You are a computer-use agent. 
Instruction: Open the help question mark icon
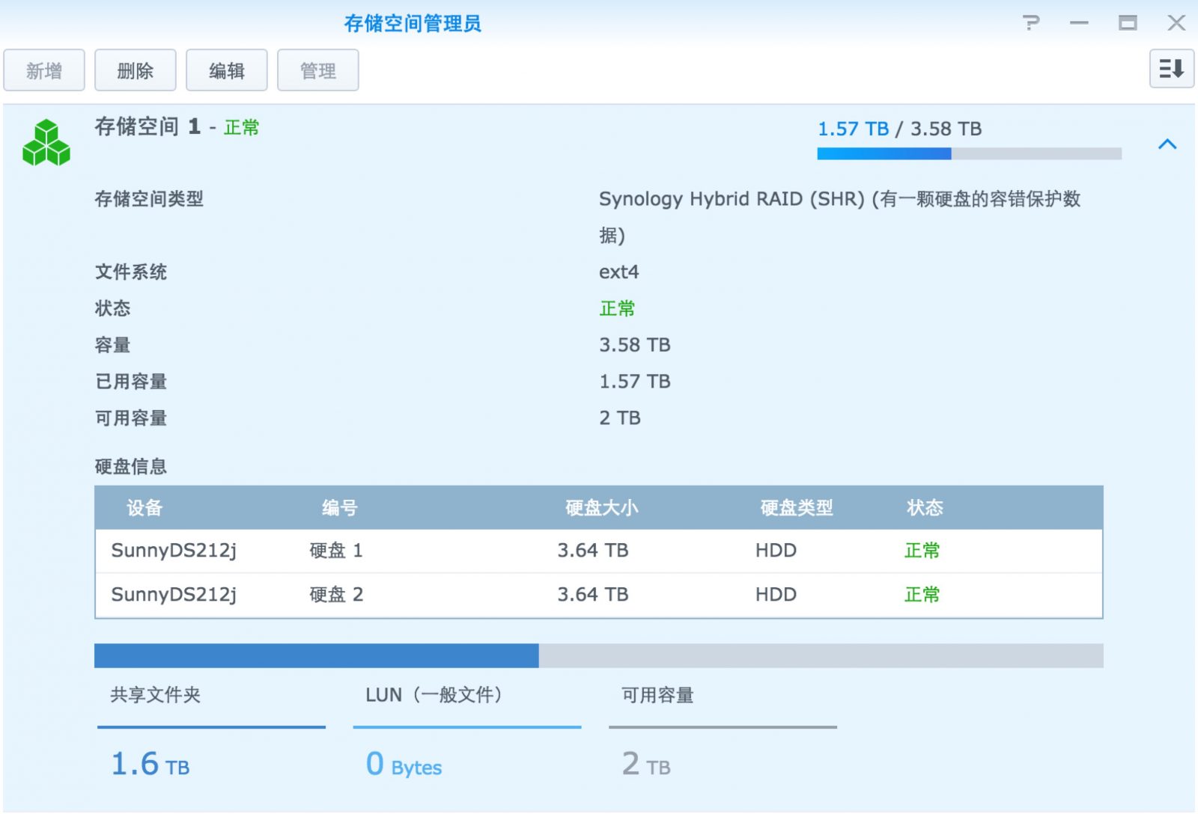[1031, 23]
